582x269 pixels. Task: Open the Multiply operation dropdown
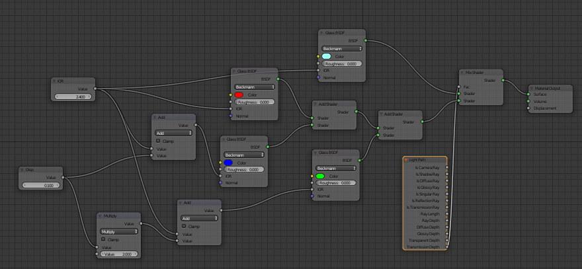(x=118, y=232)
